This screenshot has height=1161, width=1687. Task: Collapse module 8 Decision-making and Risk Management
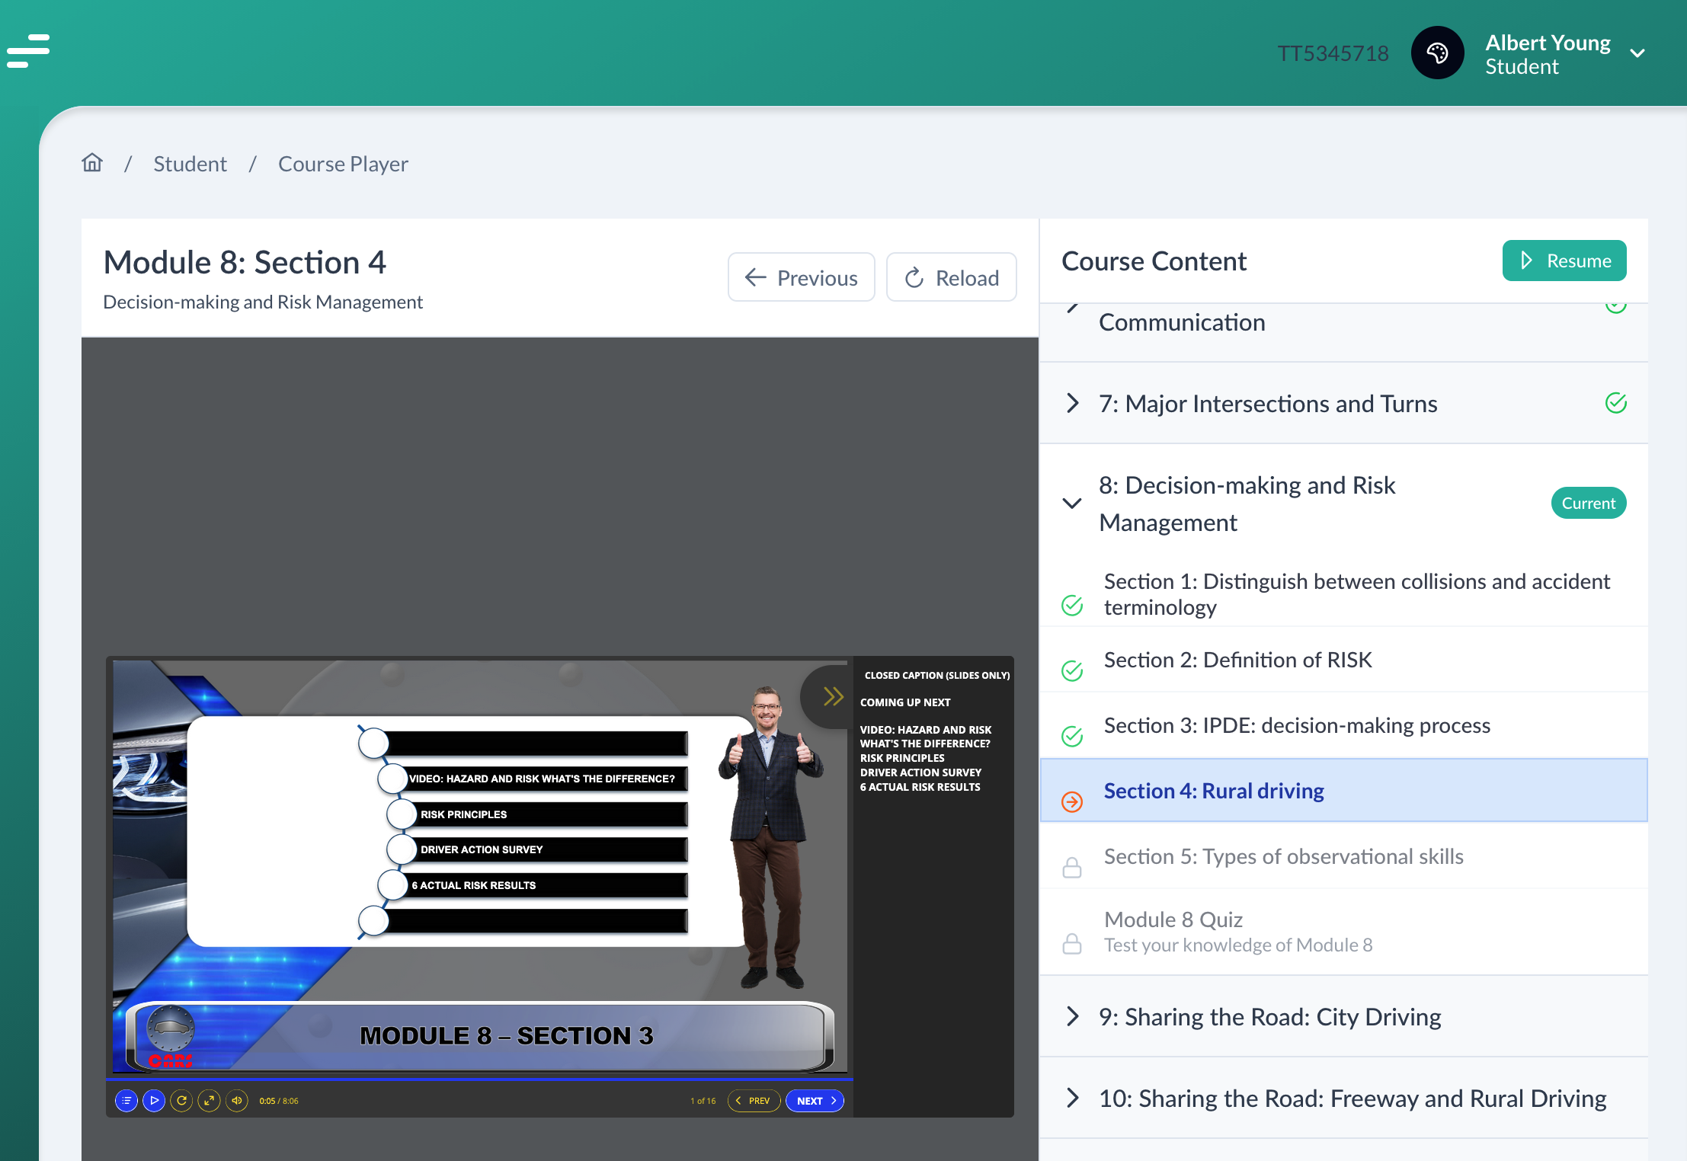(1072, 503)
